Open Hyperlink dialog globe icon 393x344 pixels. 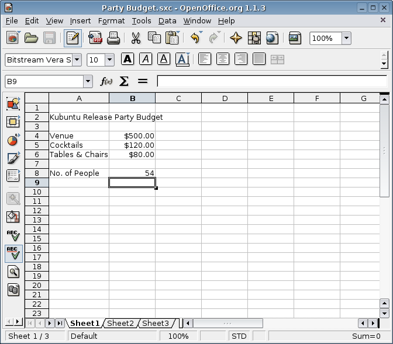[x=272, y=38]
